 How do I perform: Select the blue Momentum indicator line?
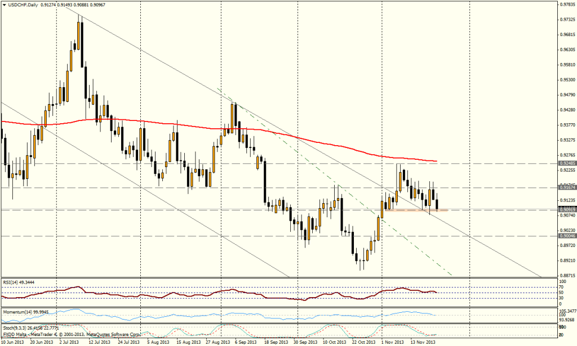[225, 313]
